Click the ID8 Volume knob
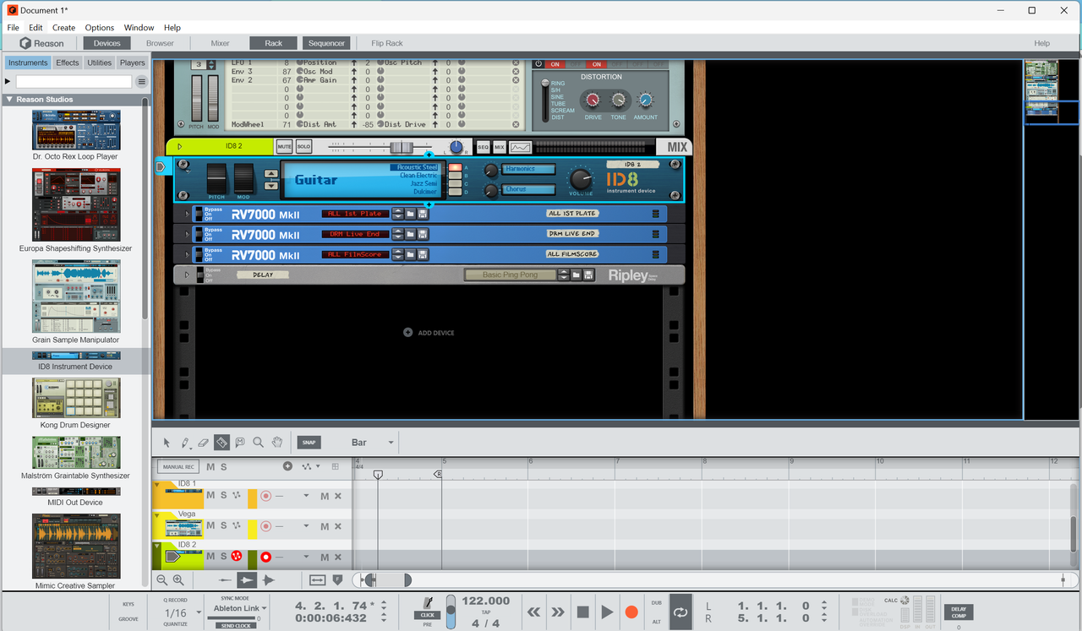 pyautogui.click(x=581, y=179)
